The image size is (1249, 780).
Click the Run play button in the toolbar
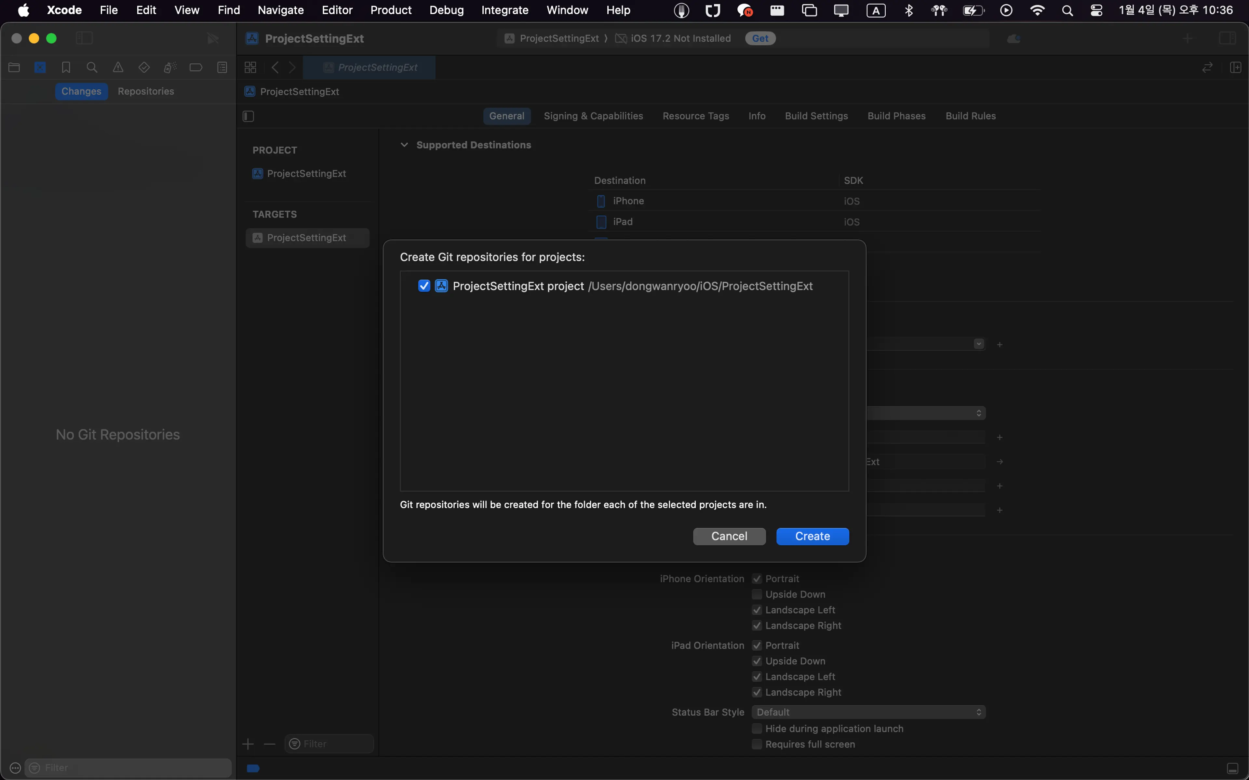click(213, 38)
